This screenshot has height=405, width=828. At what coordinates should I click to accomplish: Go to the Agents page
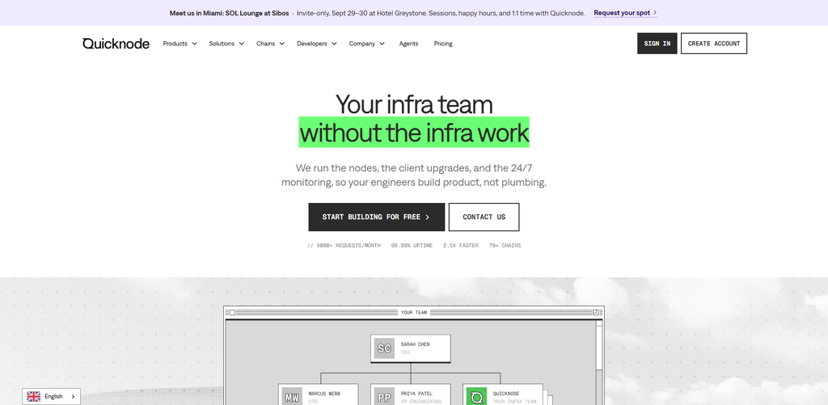pyautogui.click(x=408, y=44)
